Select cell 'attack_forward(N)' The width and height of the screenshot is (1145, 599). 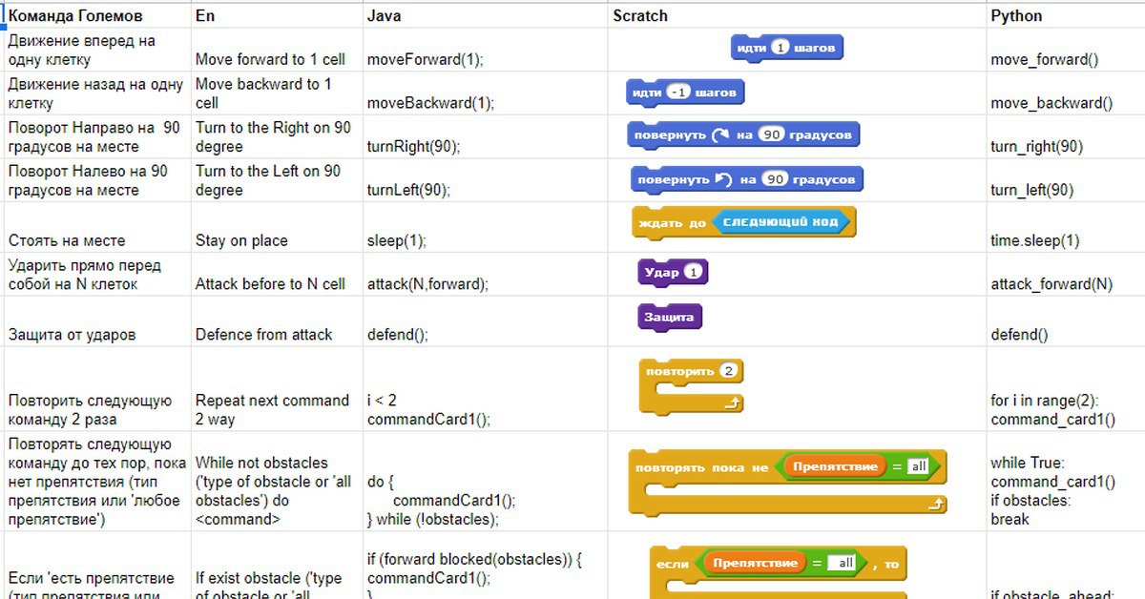1066,274
